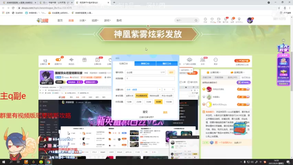Click the Douyu logo in header
The width and height of the screenshot is (293, 165).
pos(42,21)
